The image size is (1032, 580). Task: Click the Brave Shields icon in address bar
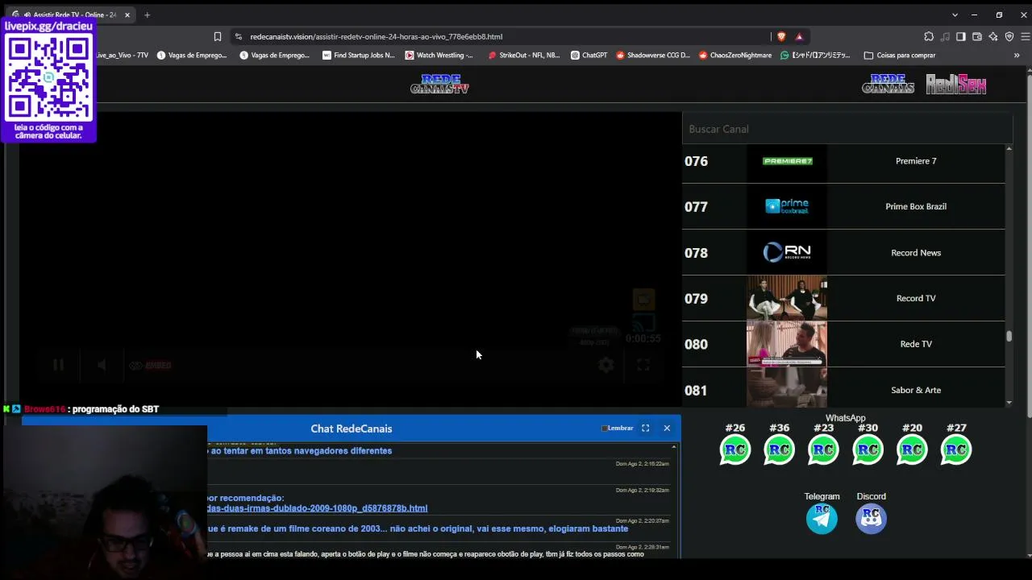(781, 36)
